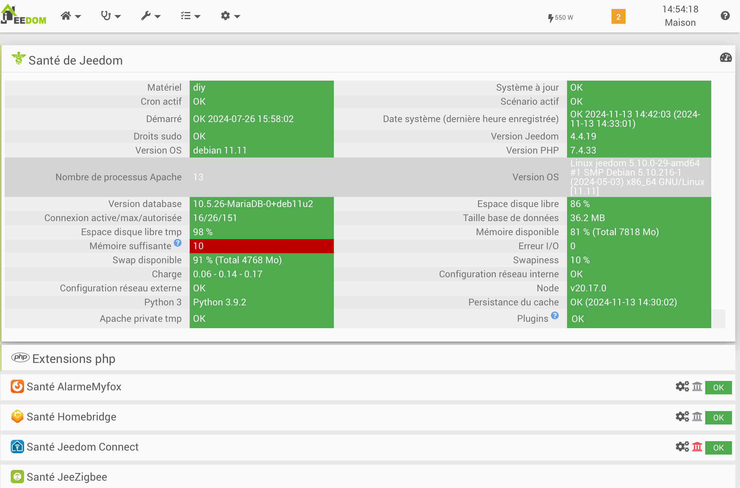The width and height of the screenshot is (740, 488).
Task: Click the red Mémoire suffisante value cell
Action: pyautogui.click(x=261, y=246)
